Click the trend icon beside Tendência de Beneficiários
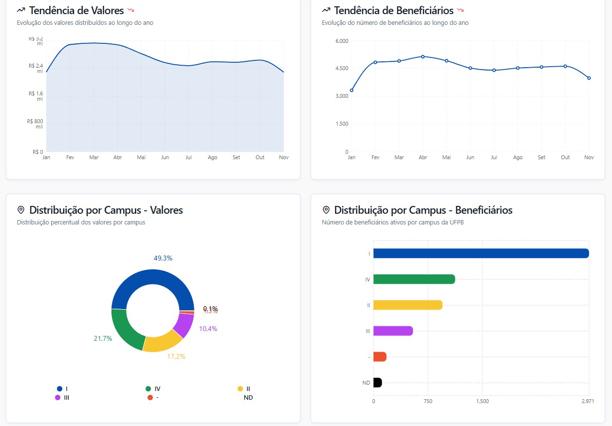Image resolution: width=612 pixels, height=426 pixels. coord(326,10)
